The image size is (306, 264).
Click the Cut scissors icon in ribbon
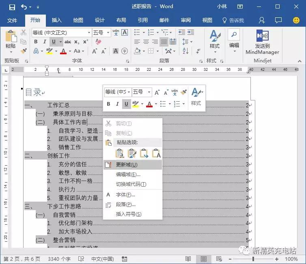click(24, 32)
